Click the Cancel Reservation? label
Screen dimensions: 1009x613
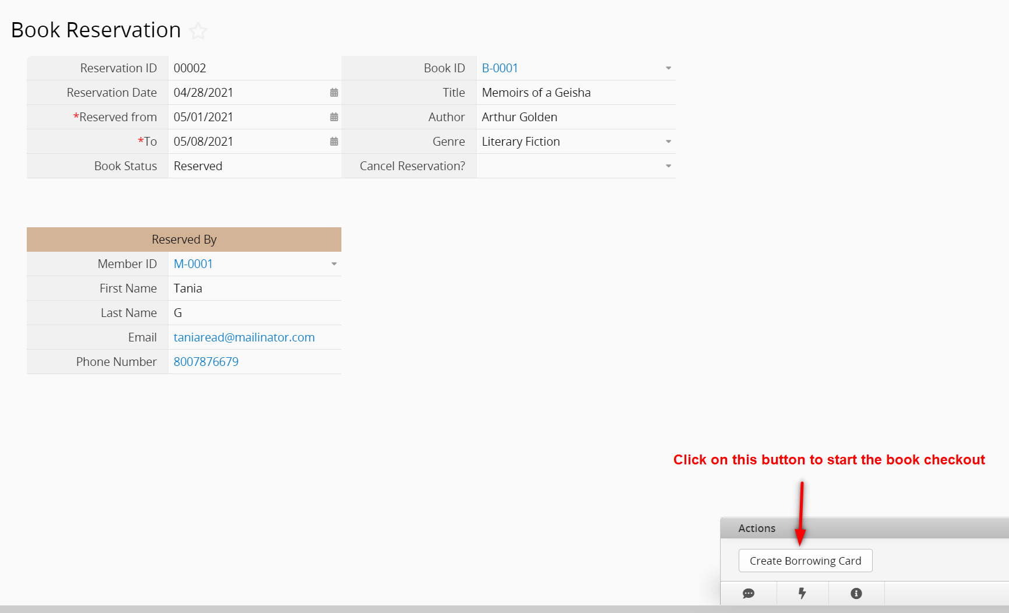(x=412, y=166)
